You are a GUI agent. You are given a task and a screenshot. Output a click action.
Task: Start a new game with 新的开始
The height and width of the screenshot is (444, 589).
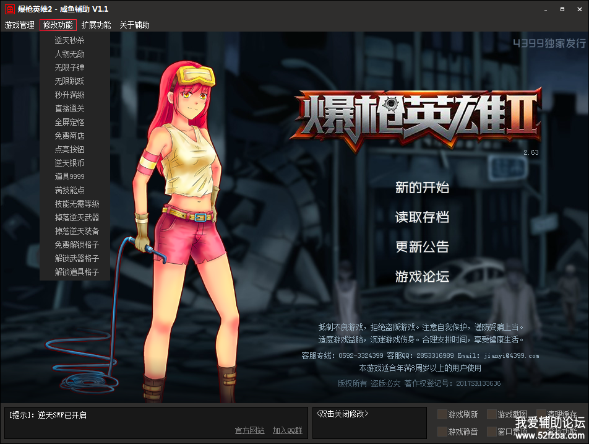point(422,187)
